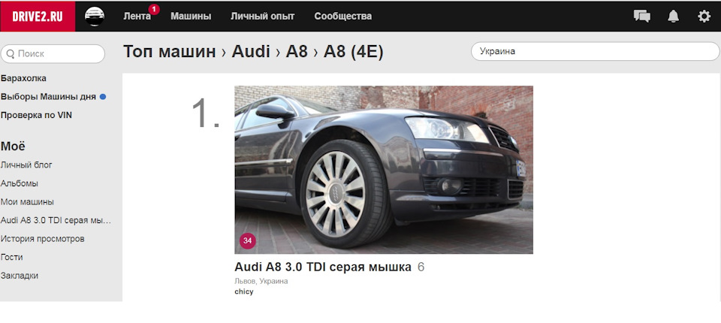The image size is (721, 323).
Task: Open the DRIVE2.RU home logo
Action: coord(38,16)
